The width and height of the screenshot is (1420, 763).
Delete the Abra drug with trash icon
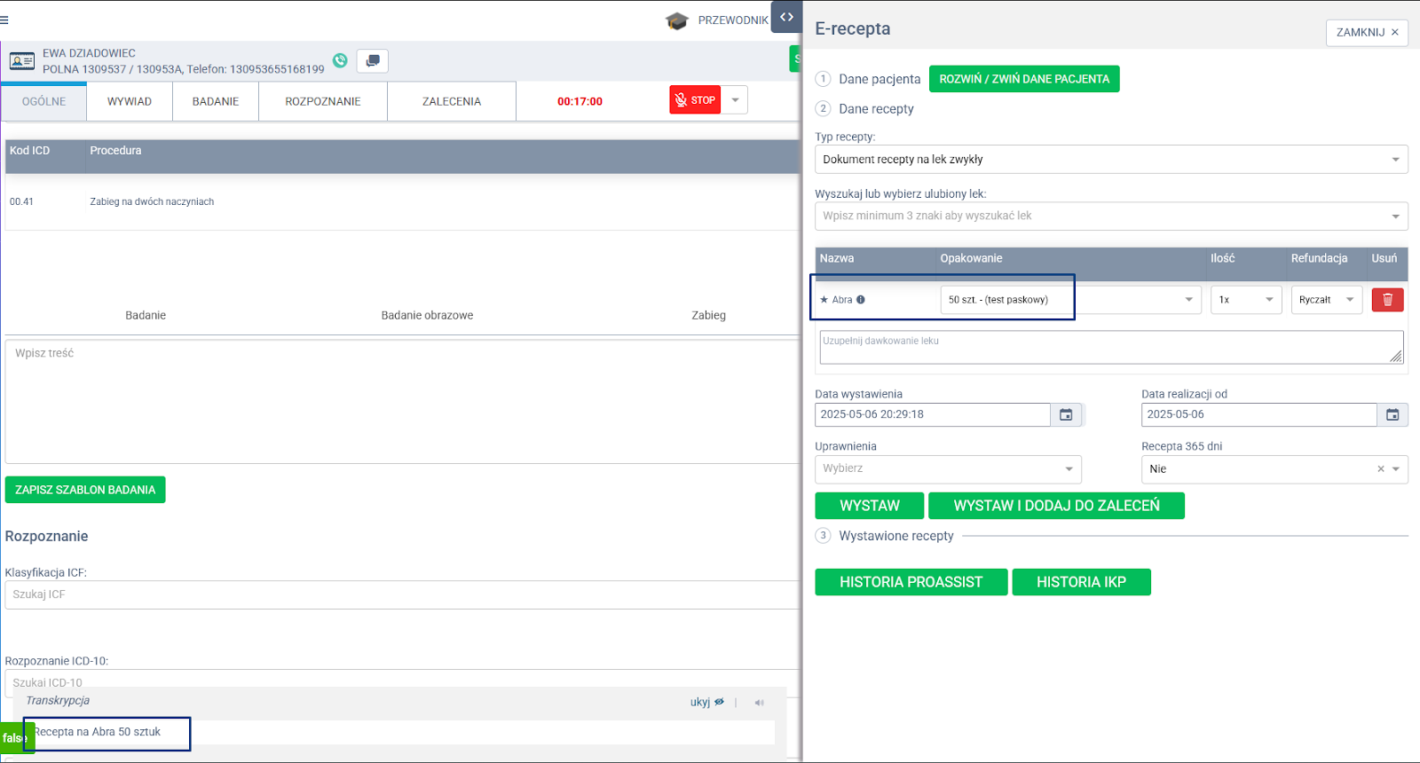[x=1387, y=300]
